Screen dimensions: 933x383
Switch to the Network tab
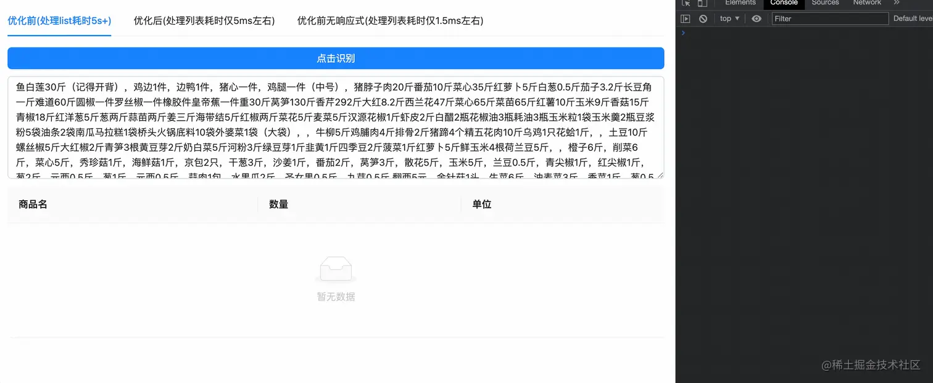(867, 3)
